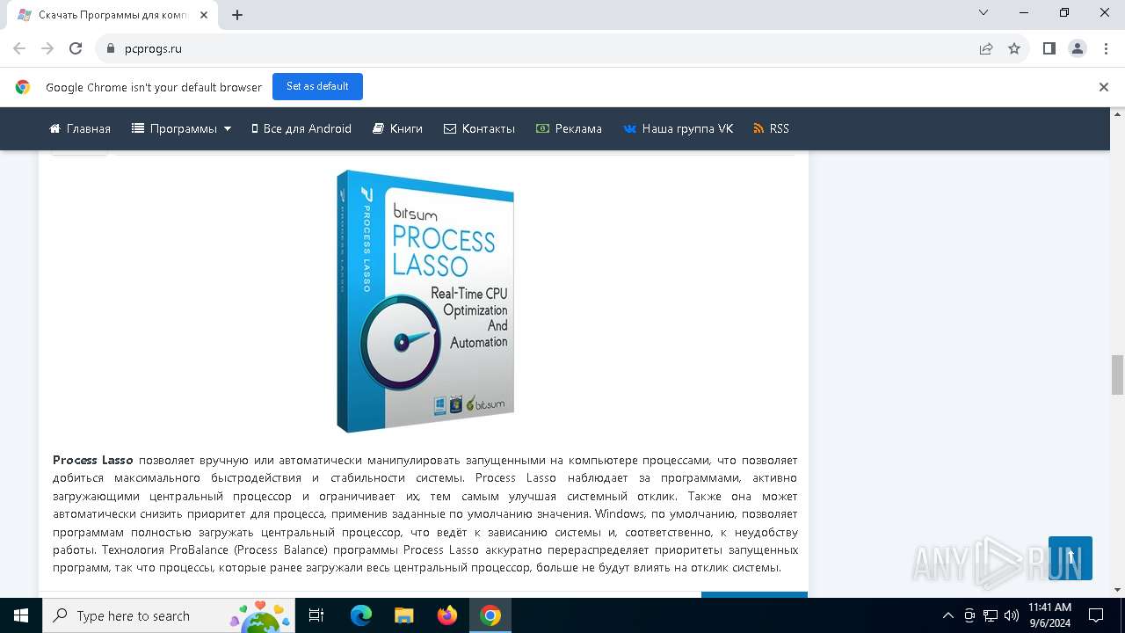Open the taskbar clock and date
This screenshot has height=633, width=1125.
1049,615
